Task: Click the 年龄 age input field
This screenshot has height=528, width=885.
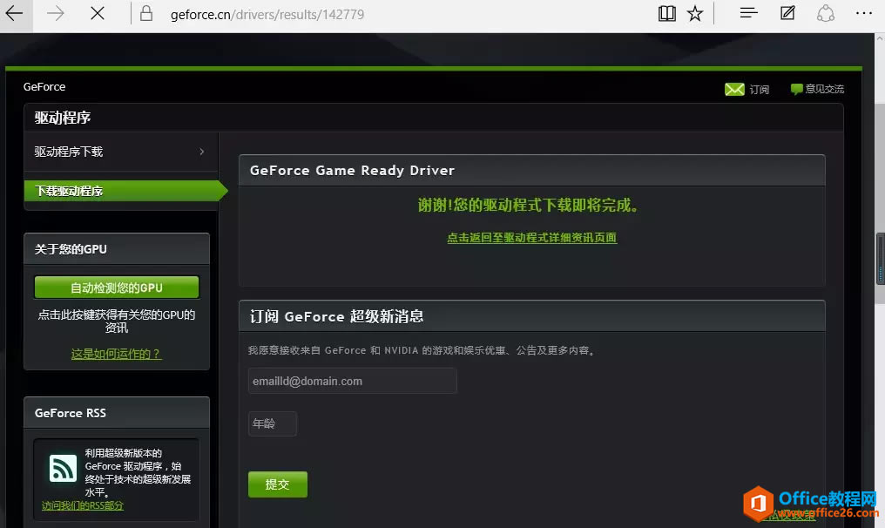Action: pos(273,423)
